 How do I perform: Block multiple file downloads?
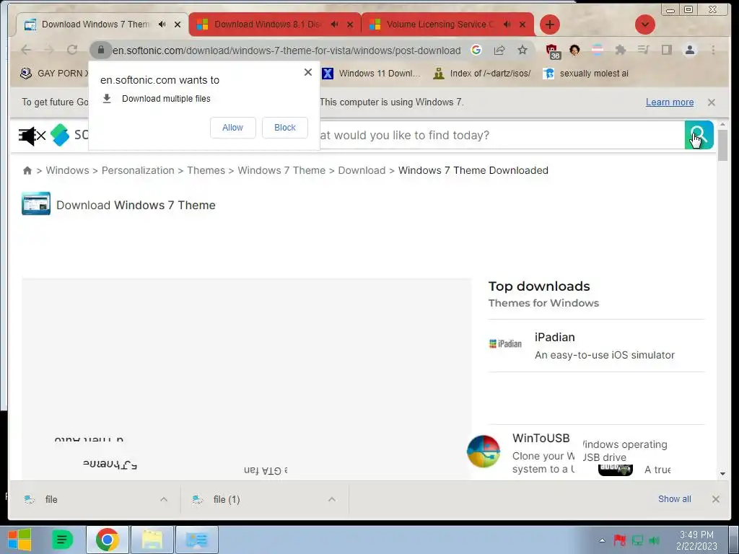click(x=285, y=128)
